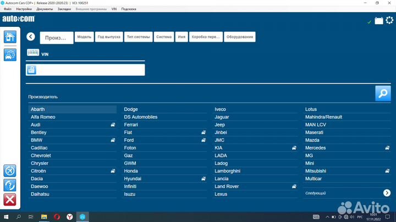Click the flight recorder icon in sidebar
The height and width of the screenshot is (222, 396).
[x=10, y=170]
